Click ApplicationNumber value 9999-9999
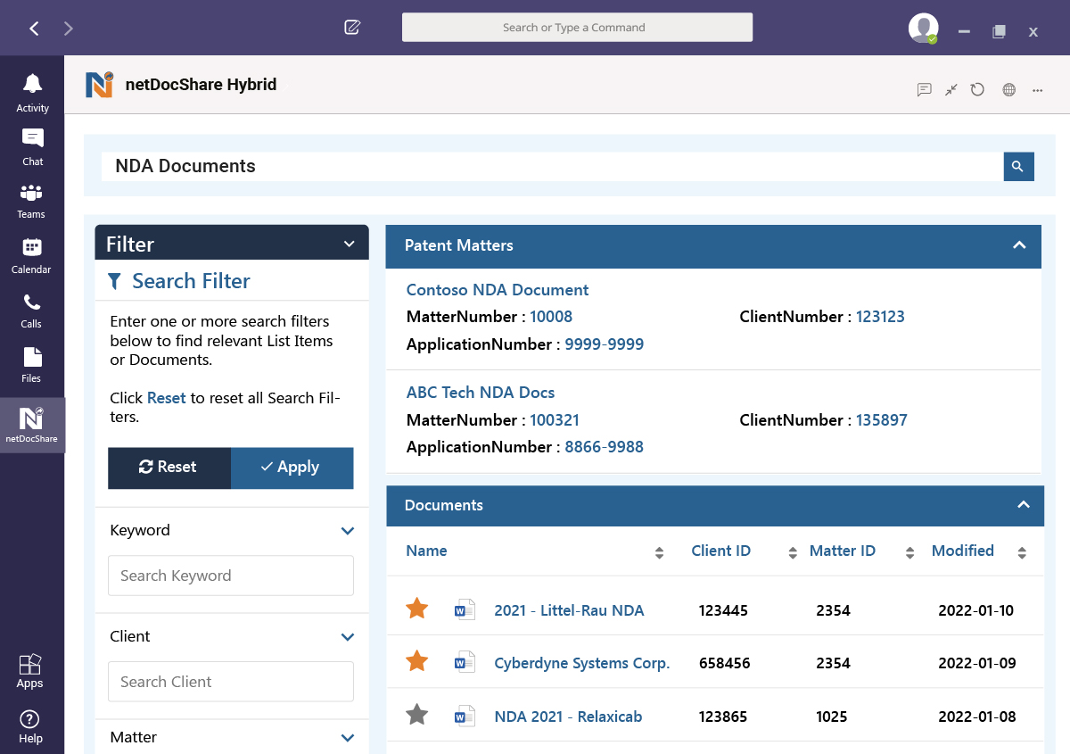Viewport: 1070px width, 754px height. pyautogui.click(x=604, y=344)
